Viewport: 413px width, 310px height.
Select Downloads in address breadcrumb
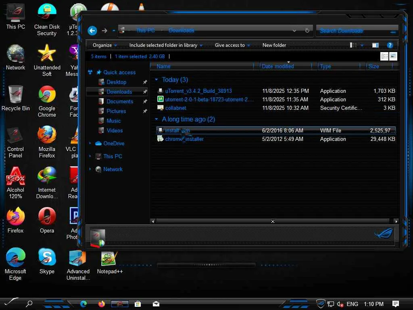click(181, 31)
